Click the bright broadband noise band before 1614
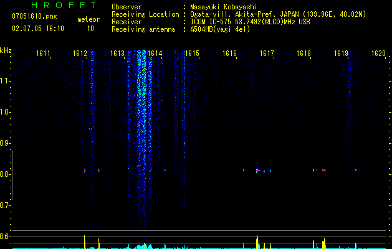Viewport: 392px width, 249px height. click(x=143, y=140)
